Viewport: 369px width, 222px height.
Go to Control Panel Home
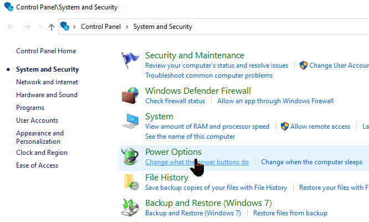46,51
